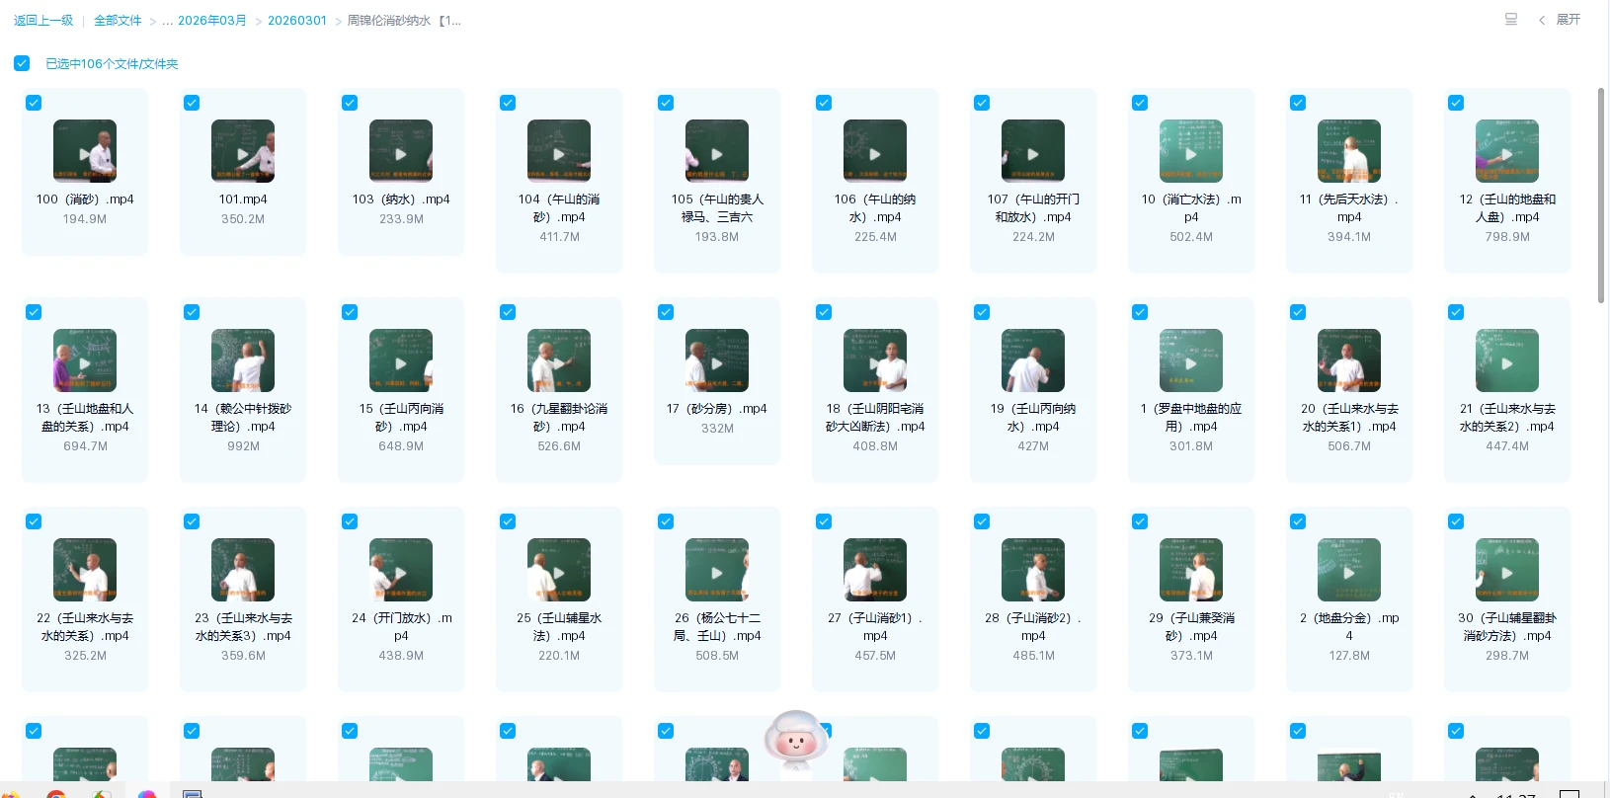Click the 17（砂分房）.mp4 play icon
This screenshot has height=798, width=1610.
point(717,361)
